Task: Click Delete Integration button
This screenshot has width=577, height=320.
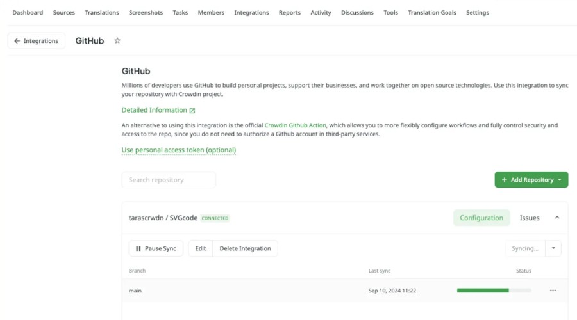Action: (x=245, y=248)
